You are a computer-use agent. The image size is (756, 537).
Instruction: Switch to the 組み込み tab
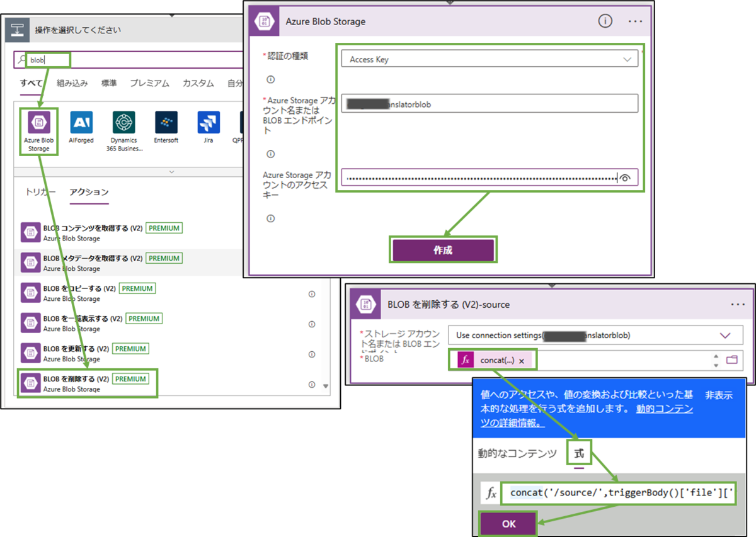click(x=72, y=83)
